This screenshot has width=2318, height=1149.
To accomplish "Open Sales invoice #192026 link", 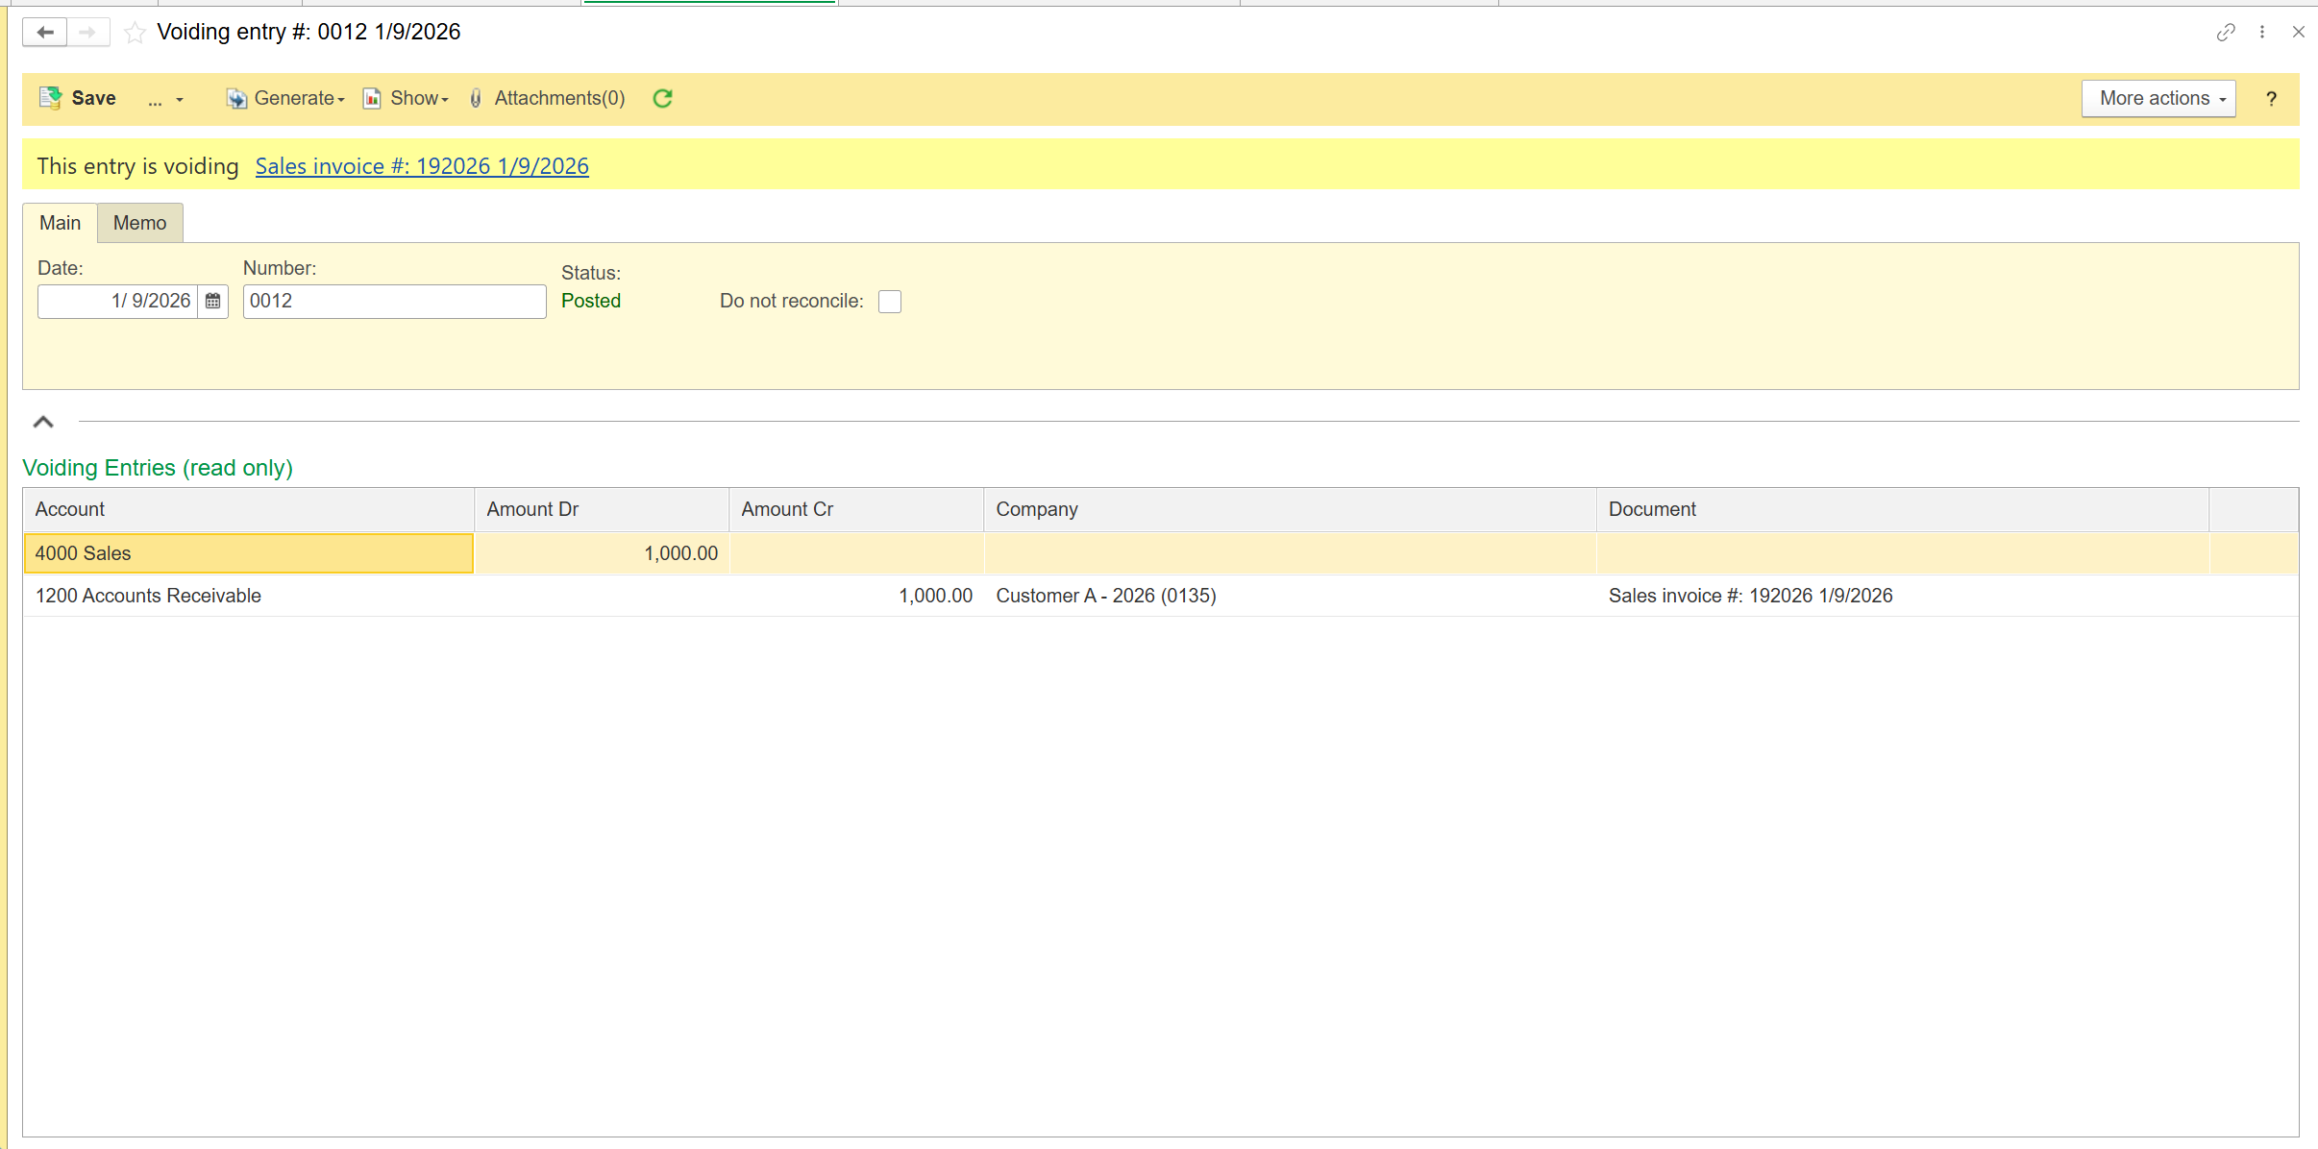I will coord(421,166).
